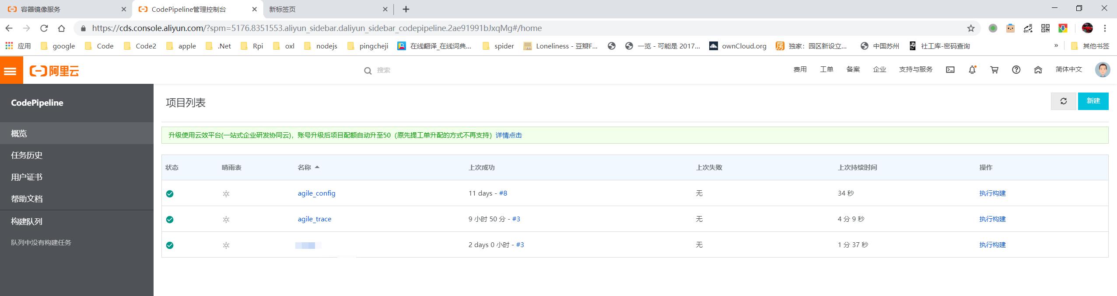Sort projects by 名称 column arrow
Screen dimensions: 1117x296
point(317,167)
